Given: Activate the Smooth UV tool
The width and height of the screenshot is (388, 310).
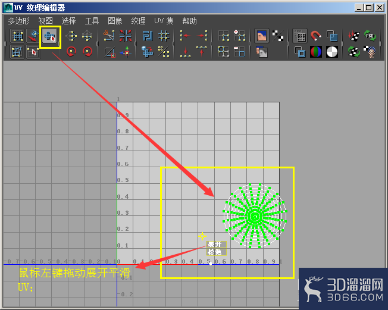Looking at the screenshot, I should (x=50, y=37).
